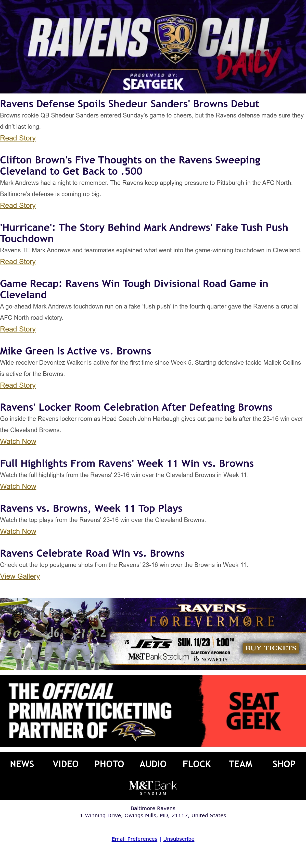This screenshot has height=854, width=306.
Task: Open headline Ravens Defense Spoils Shedeur Sanders' Browns Debut
Action: 130,104
